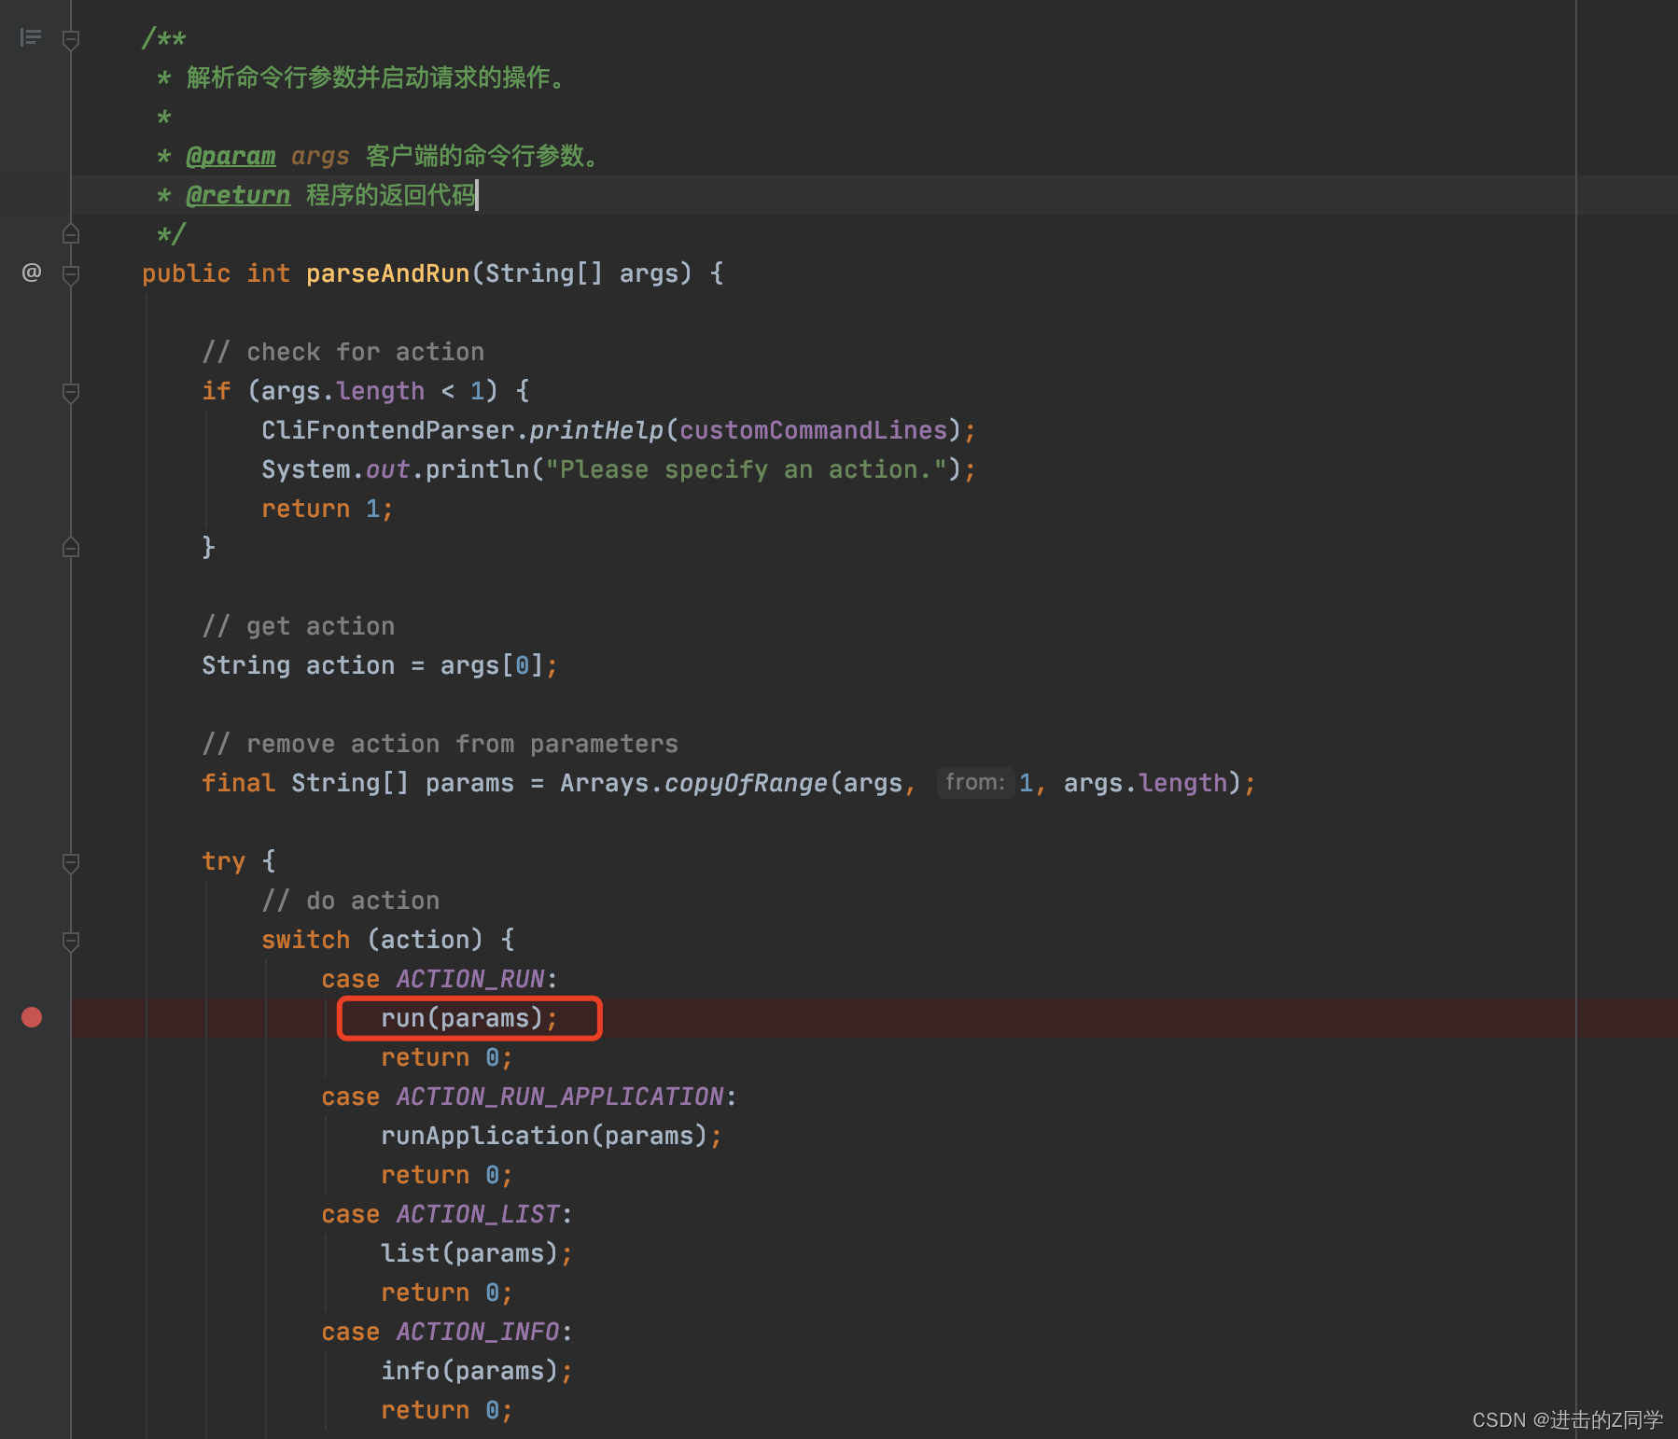1678x1439 pixels.
Task: Click the 'try' keyword
Action: click(x=224, y=861)
